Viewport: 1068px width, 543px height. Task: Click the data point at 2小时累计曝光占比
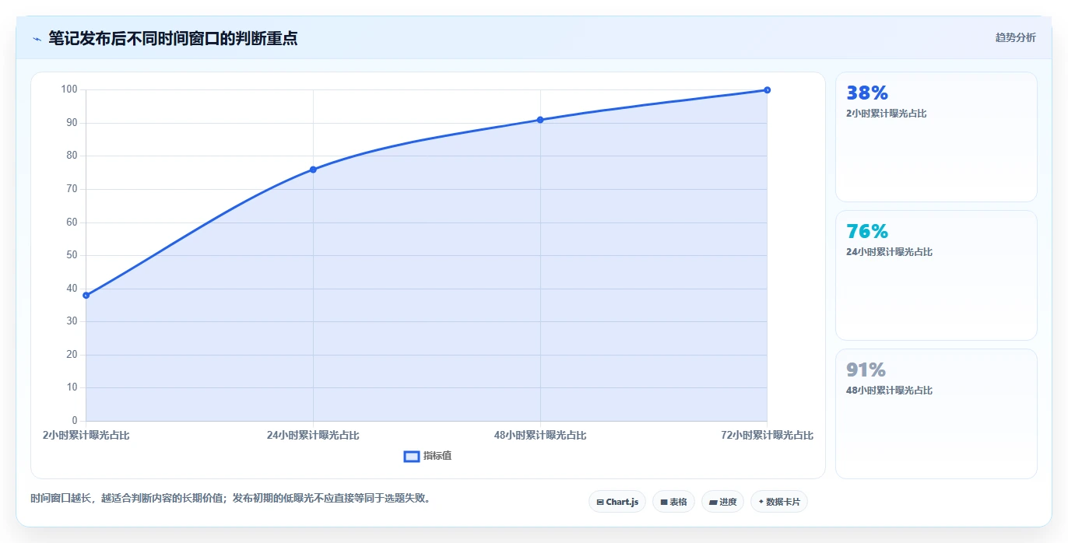click(x=86, y=296)
